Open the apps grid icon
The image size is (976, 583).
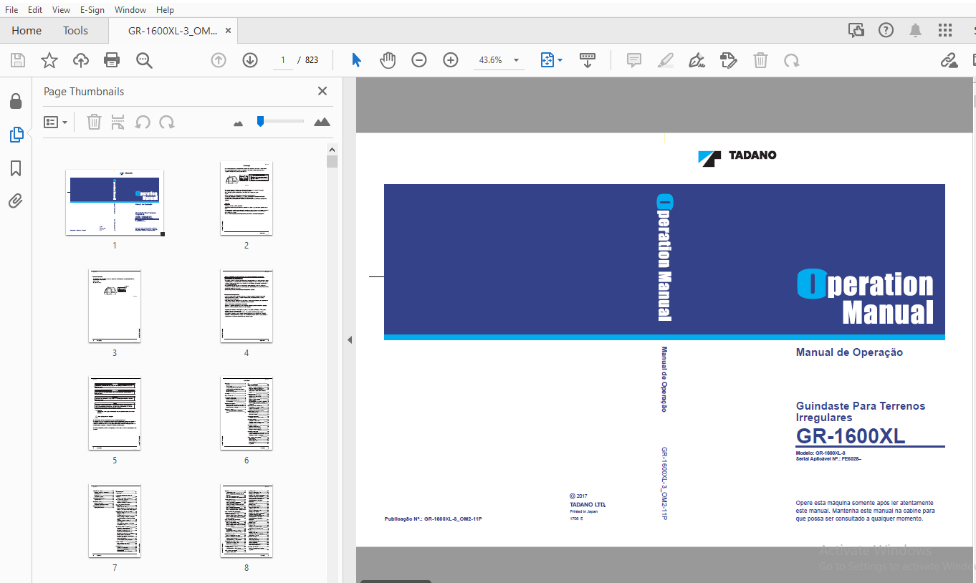(945, 30)
